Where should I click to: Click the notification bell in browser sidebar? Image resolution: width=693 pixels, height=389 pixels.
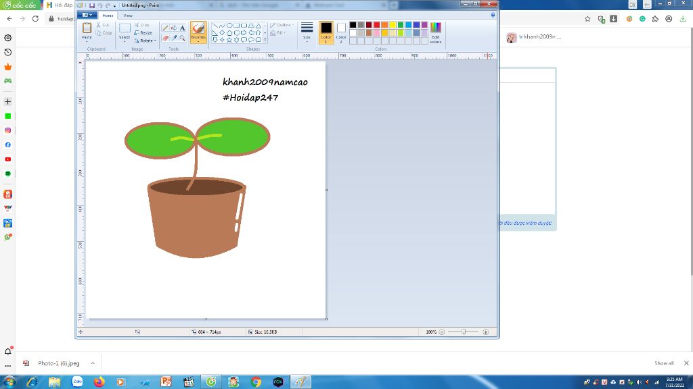(x=8, y=351)
